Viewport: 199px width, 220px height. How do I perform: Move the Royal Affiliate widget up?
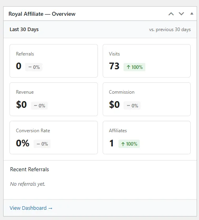[x=171, y=14]
